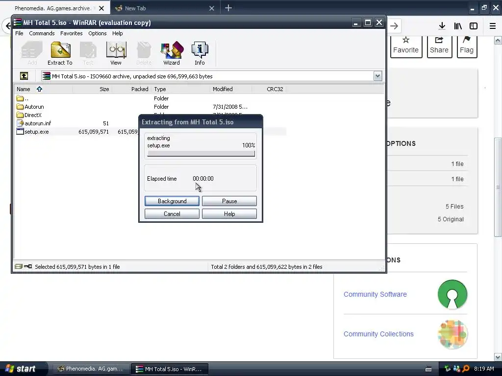The height and width of the screenshot is (376, 502).
Task: Click the taskbar clock 8:19 AM
Action: click(484, 369)
